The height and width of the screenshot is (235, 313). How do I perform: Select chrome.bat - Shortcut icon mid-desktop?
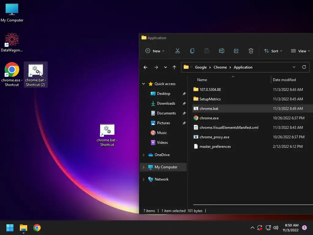pos(107,135)
